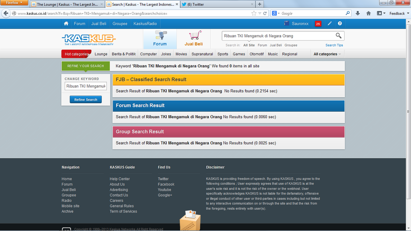Reload the page using the refresh icon

tap(265, 13)
